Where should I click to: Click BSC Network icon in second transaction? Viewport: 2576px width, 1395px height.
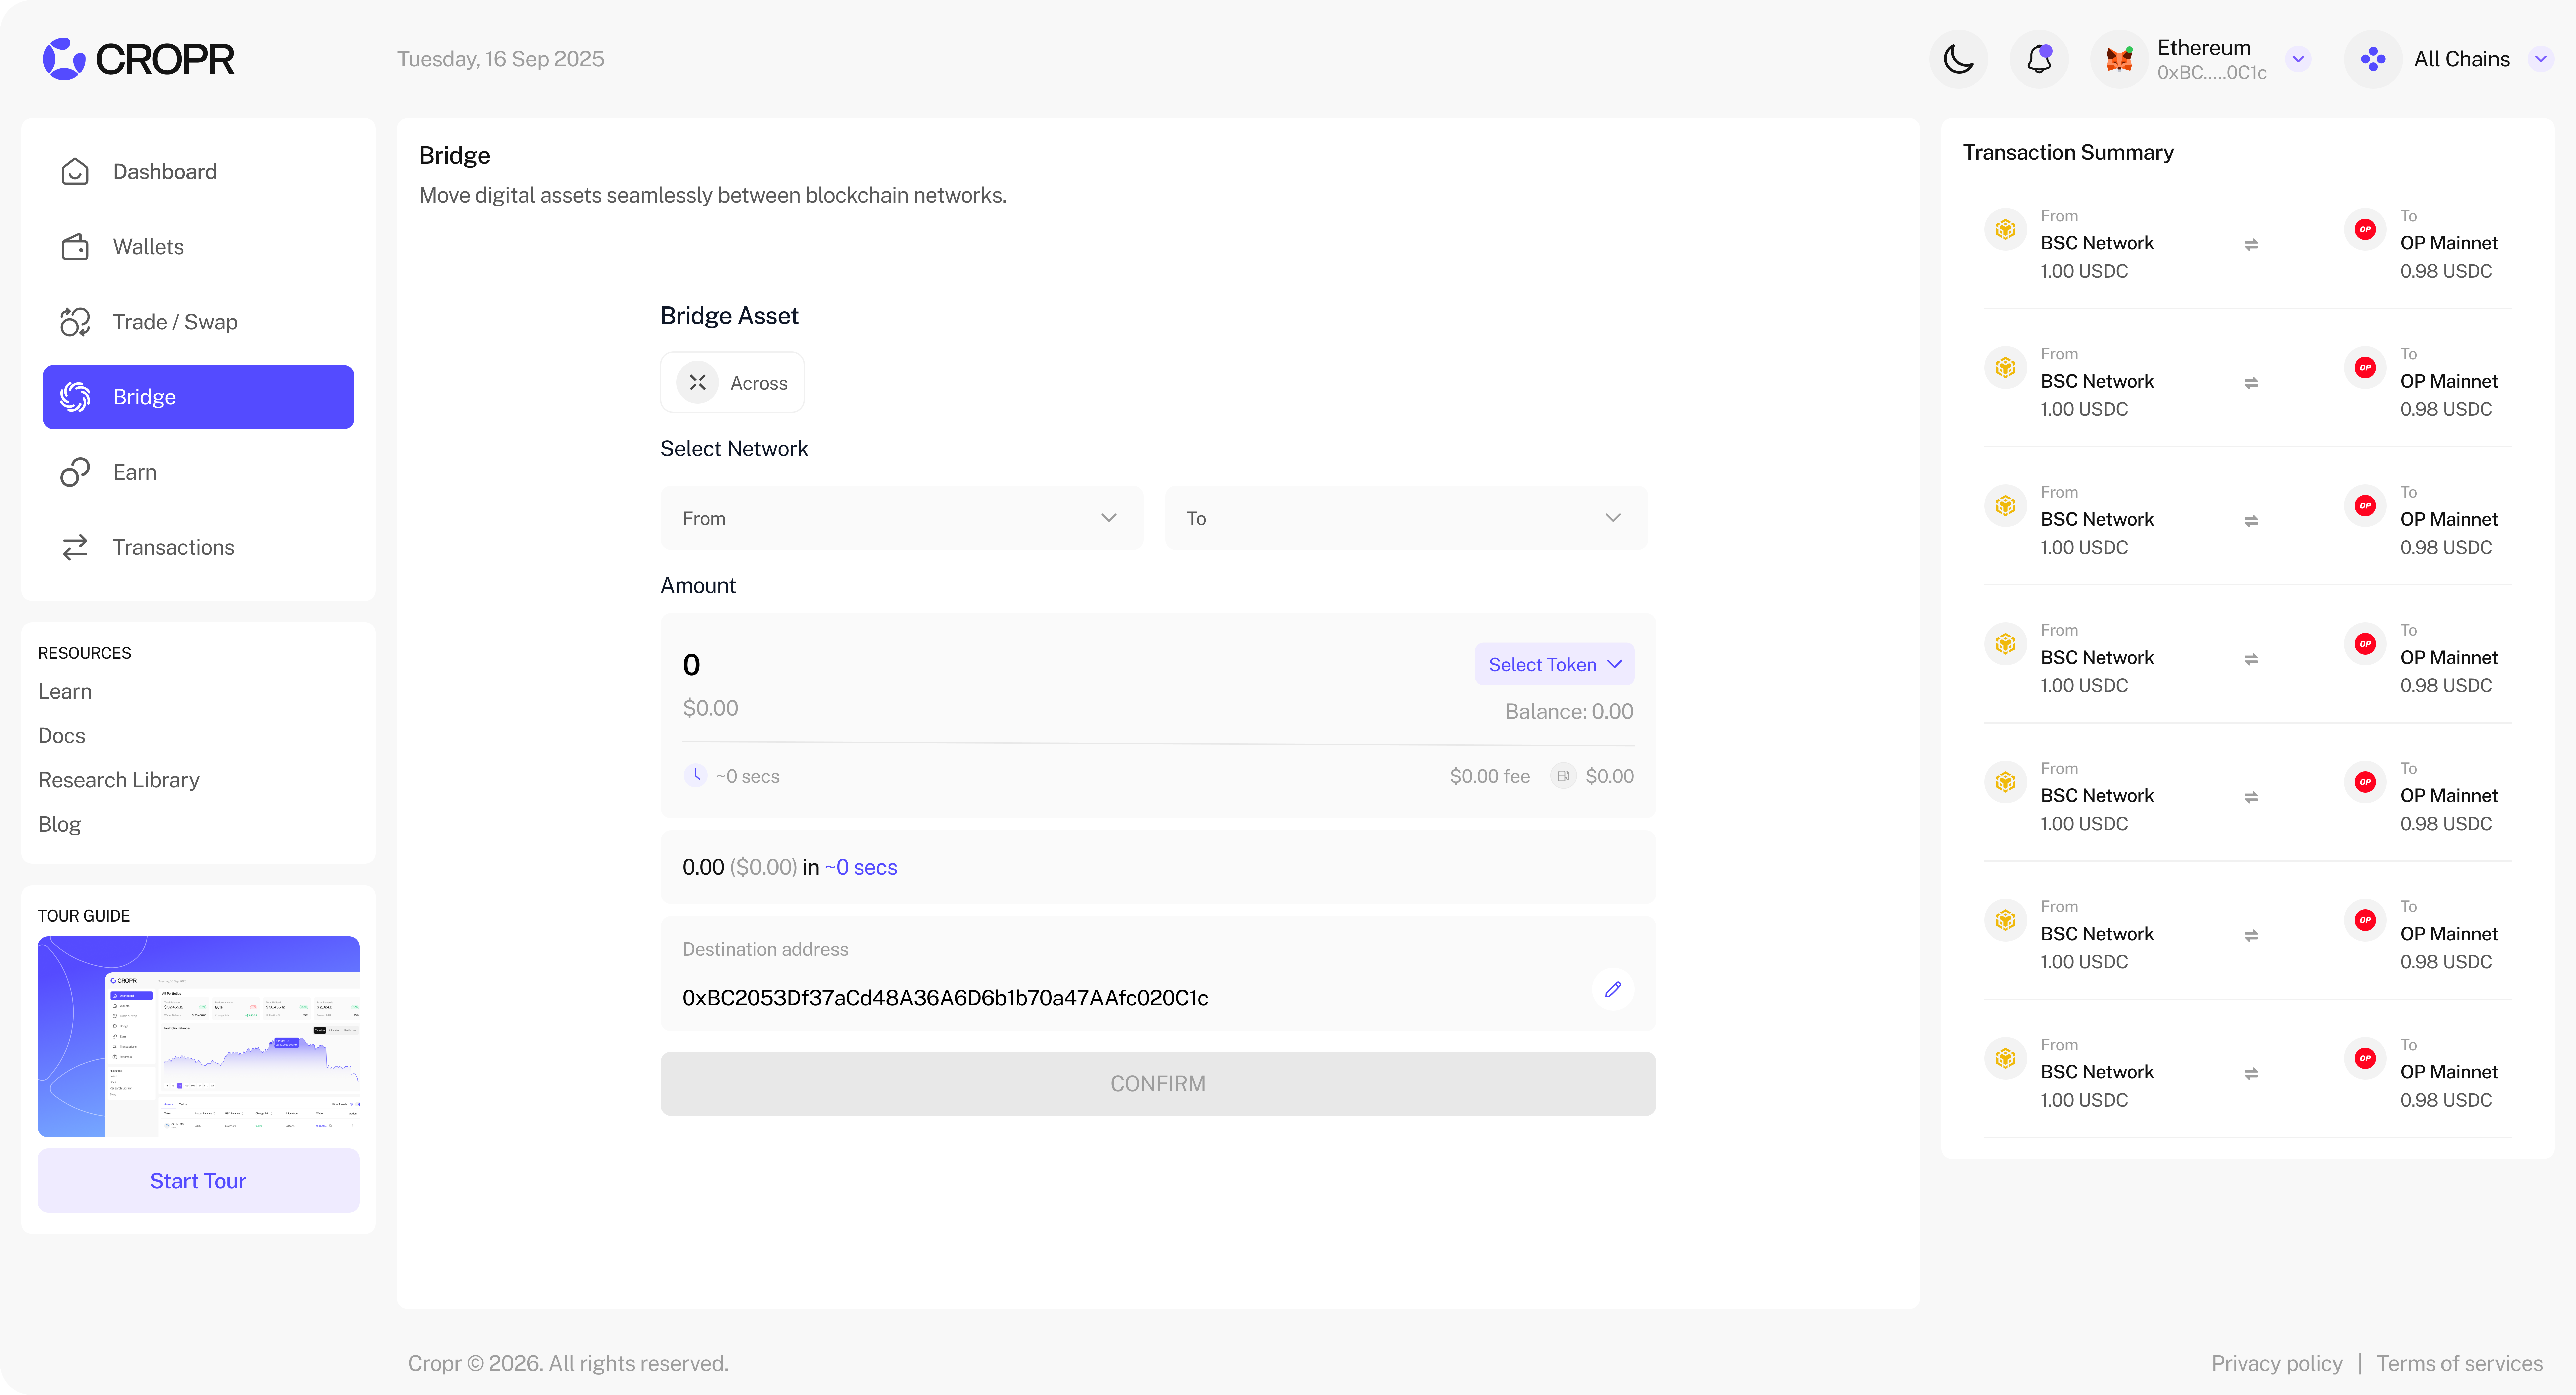(x=2005, y=368)
